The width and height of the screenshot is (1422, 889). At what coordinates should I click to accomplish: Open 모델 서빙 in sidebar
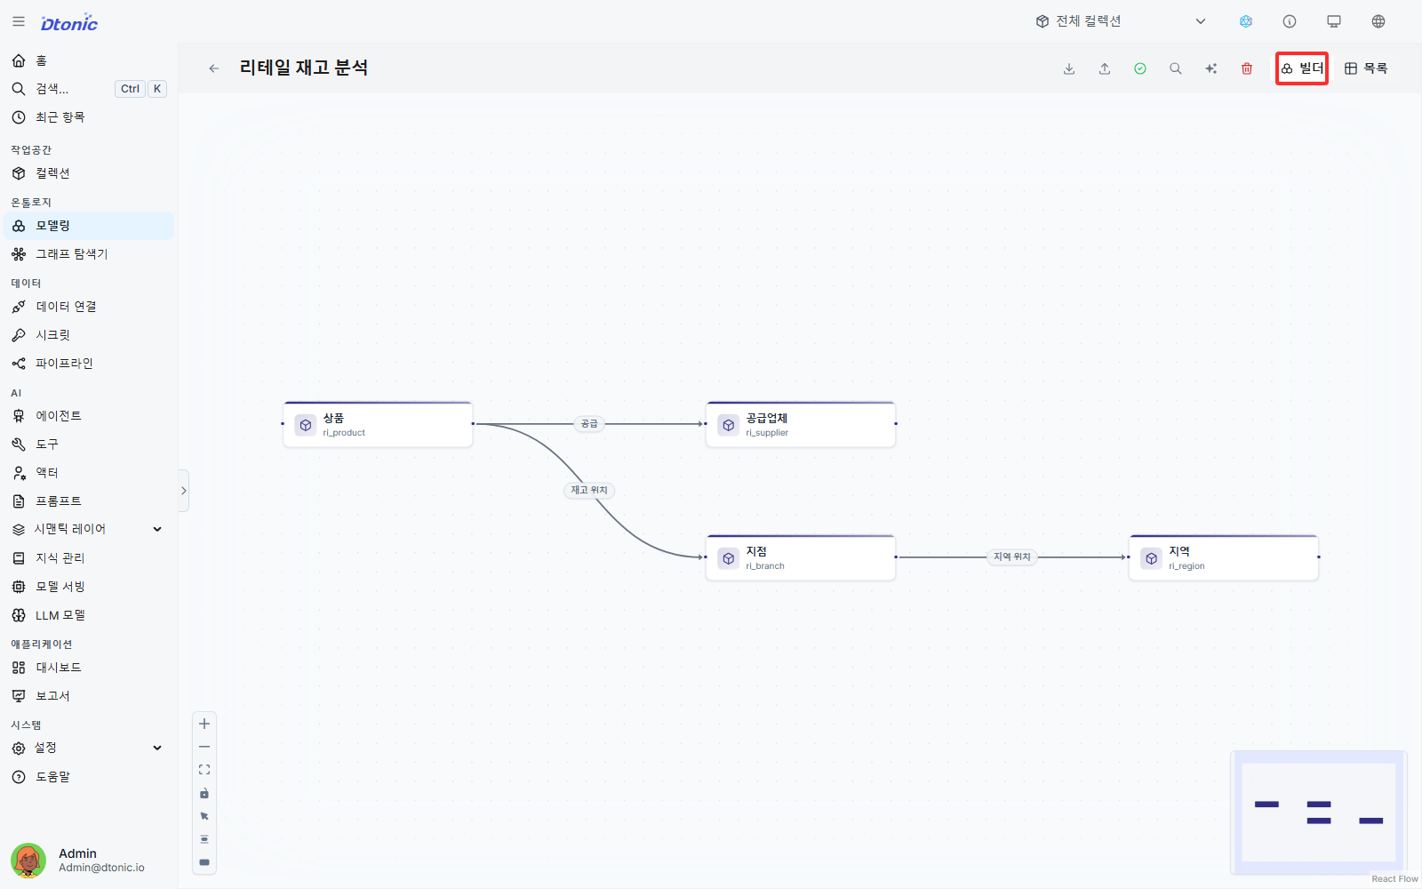89,587
